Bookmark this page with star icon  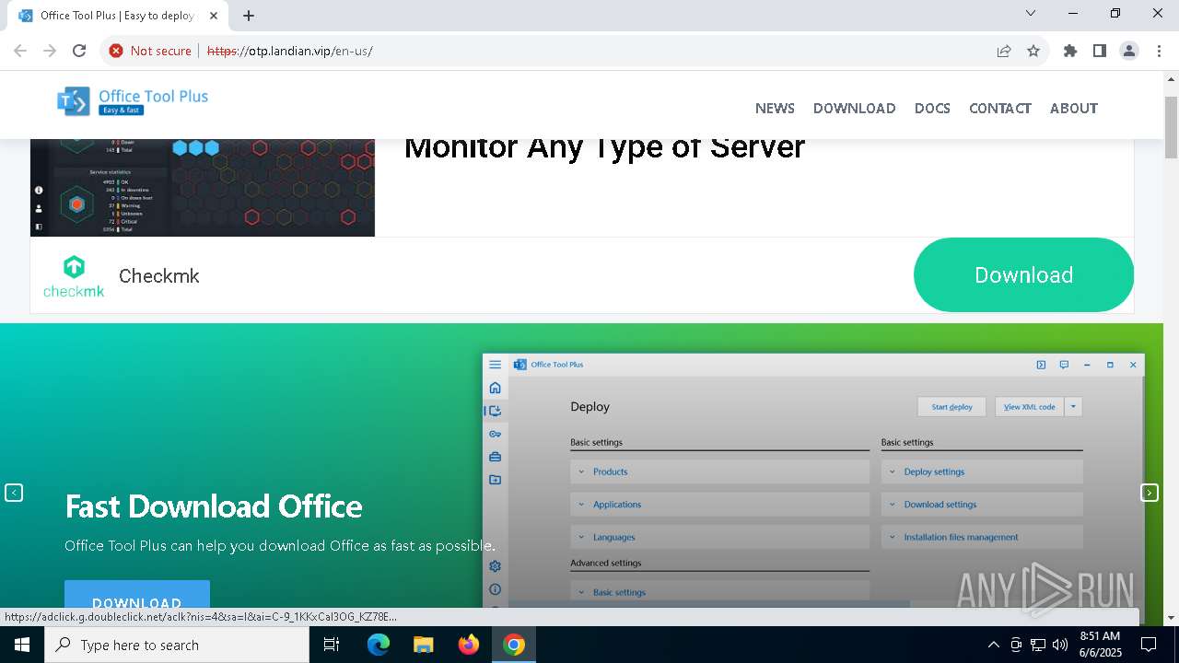tap(1033, 51)
